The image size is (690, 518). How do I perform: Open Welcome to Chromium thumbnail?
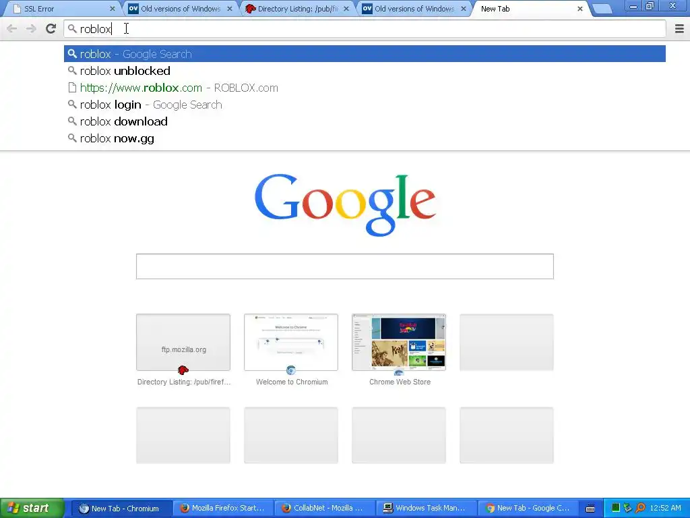(291, 342)
